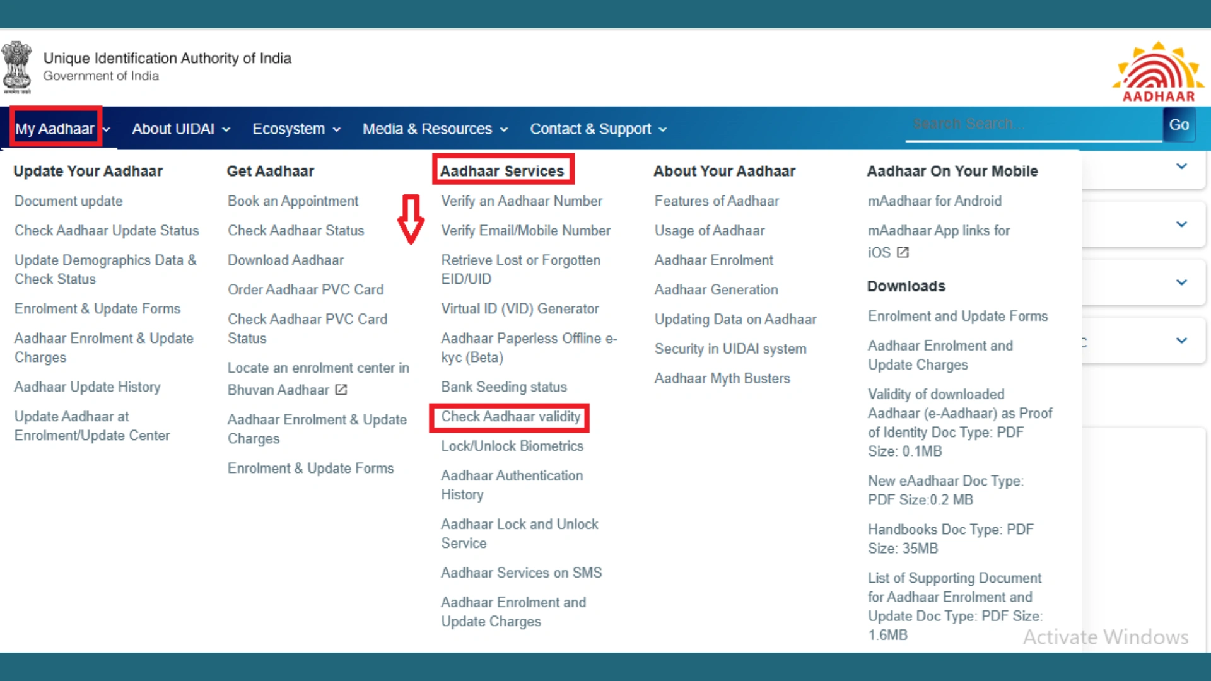Open Order Aadhaar PVC Card

point(305,290)
